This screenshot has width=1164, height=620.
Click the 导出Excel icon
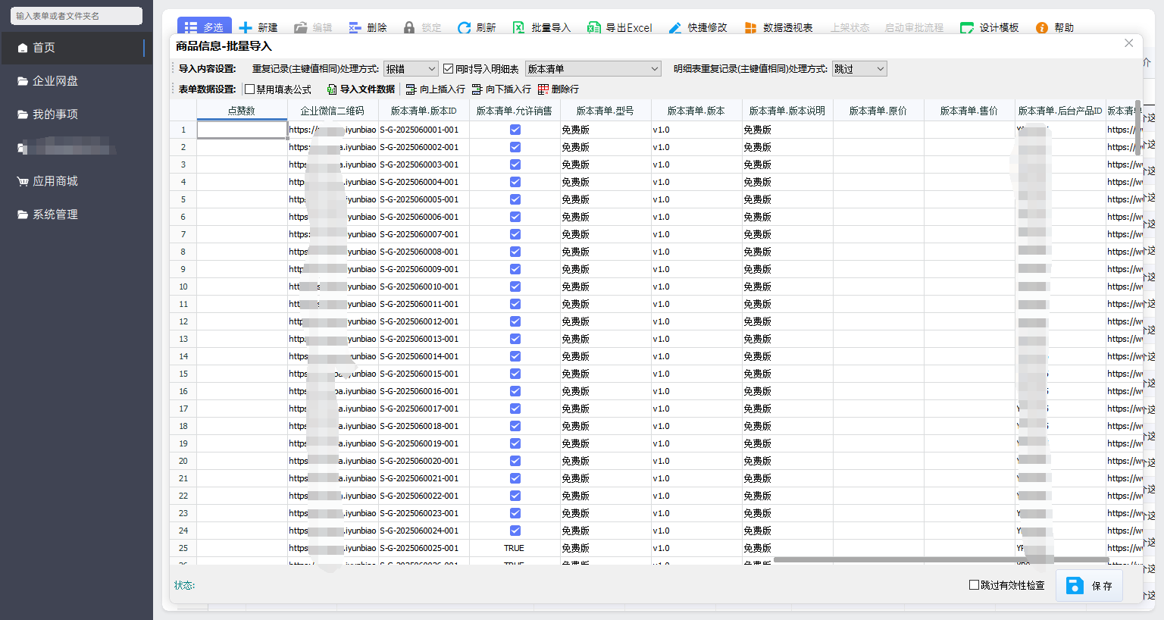click(x=594, y=28)
